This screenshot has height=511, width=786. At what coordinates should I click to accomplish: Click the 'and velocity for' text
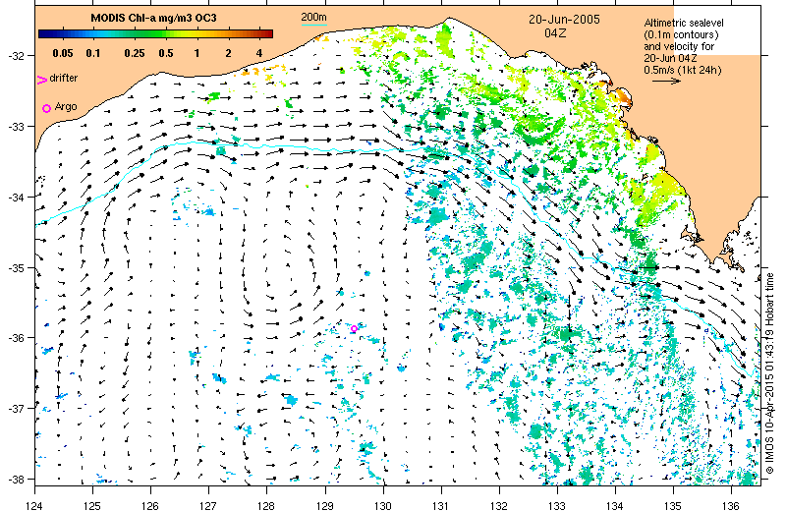tap(679, 46)
